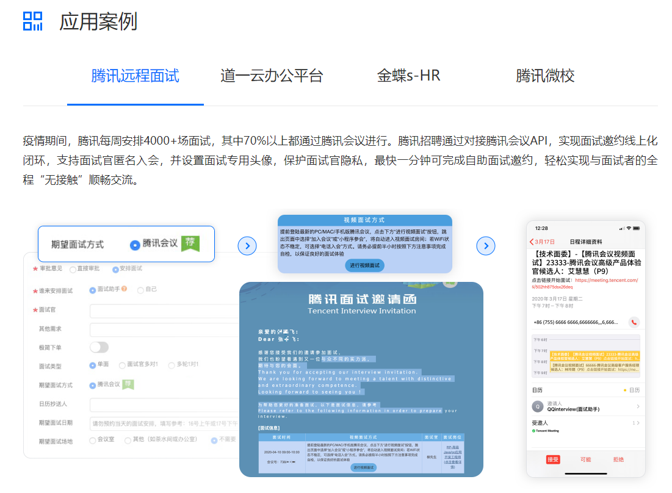
Task: Tap the red 接受 button
Action: 553,459
